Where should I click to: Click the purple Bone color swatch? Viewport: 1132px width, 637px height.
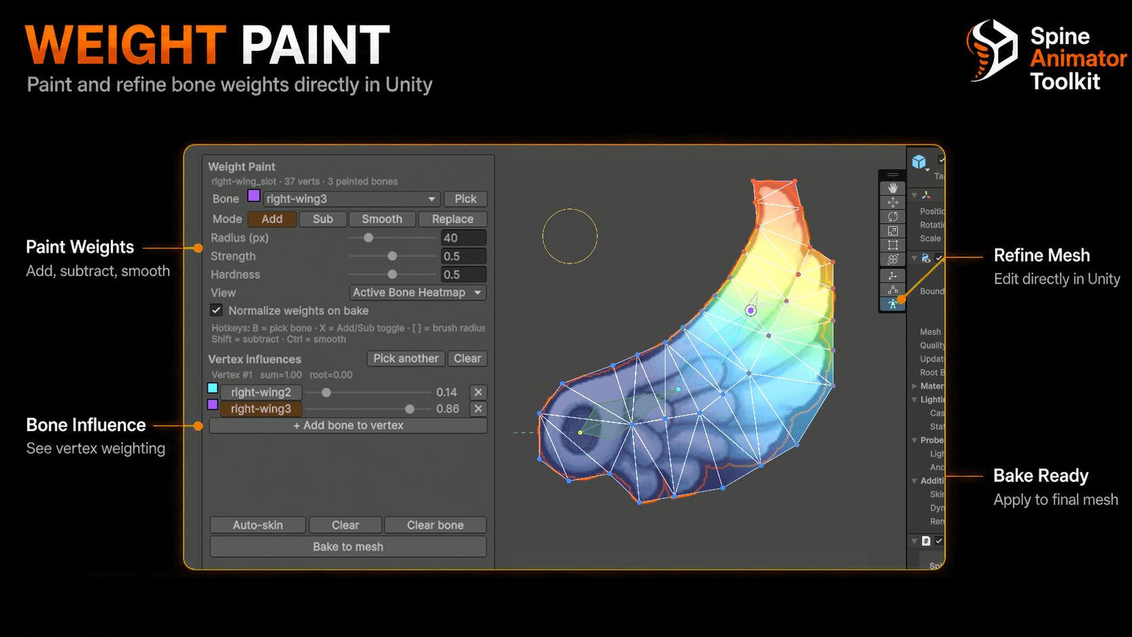point(253,196)
